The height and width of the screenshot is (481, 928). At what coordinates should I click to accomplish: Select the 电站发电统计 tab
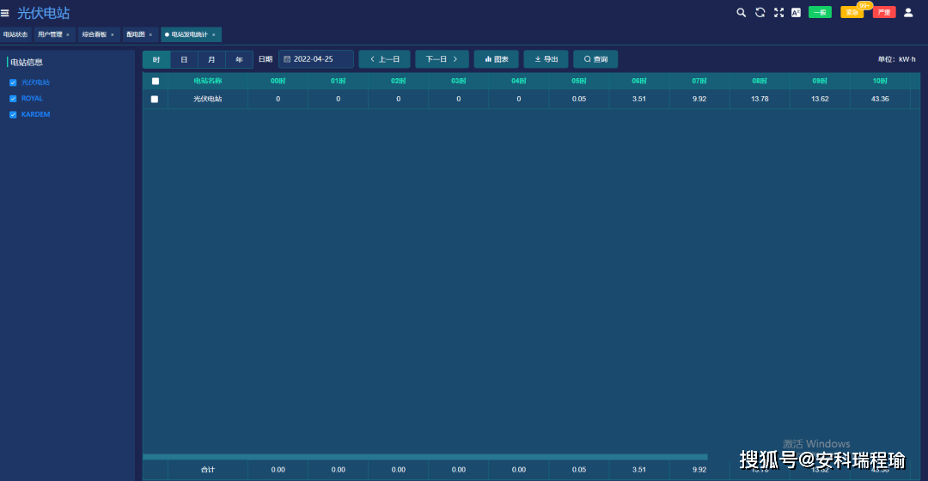[x=189, y=34]
